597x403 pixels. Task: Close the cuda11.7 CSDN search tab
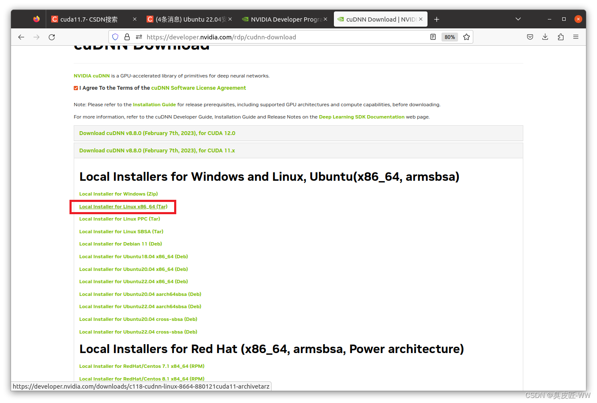135,19
